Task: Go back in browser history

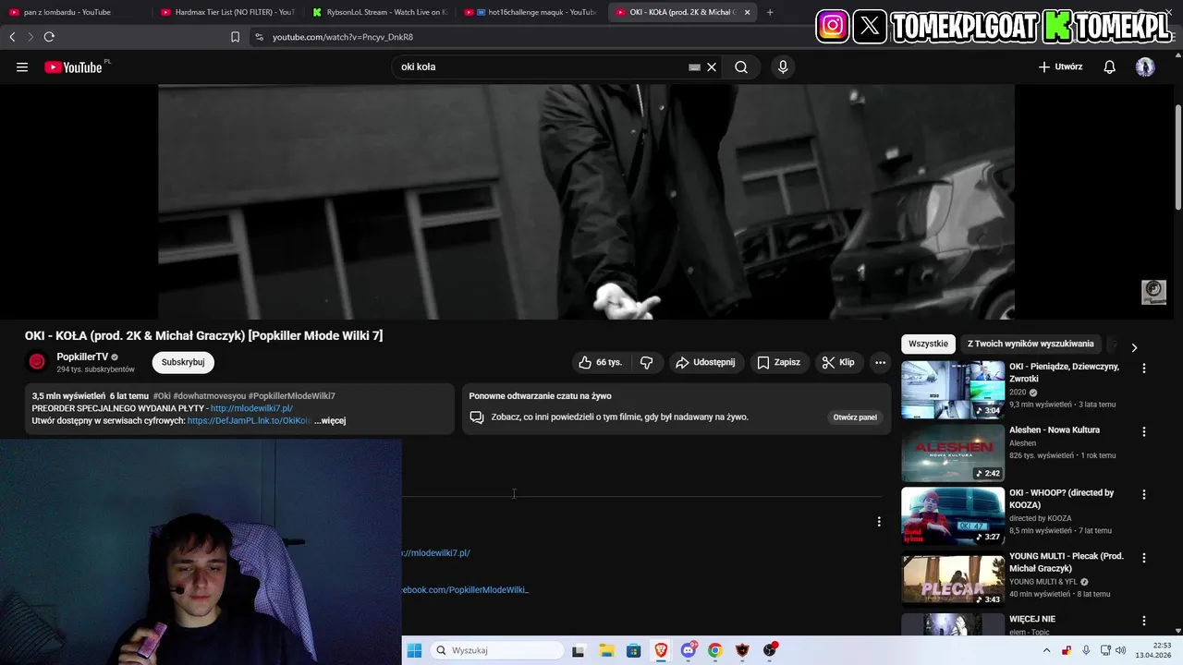Action: [x=12, y=37]
